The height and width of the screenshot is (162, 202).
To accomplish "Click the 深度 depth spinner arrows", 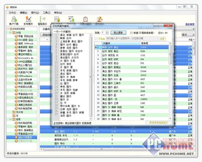I will click(x=107, y=32).
